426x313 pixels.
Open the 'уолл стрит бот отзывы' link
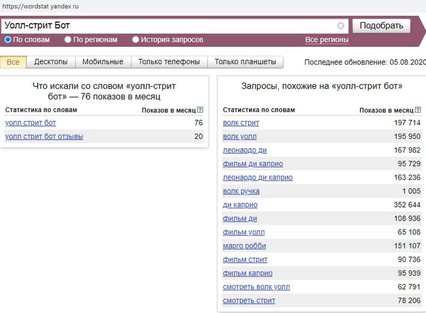point(44,136)
